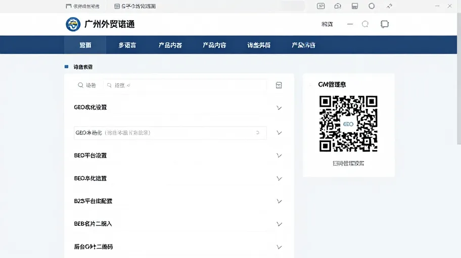Expand the BEB名片 row
461x258 pixels.
[x=279, y=224]
